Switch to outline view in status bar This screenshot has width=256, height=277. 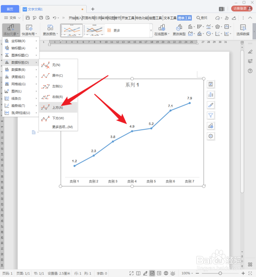(159, 273)
